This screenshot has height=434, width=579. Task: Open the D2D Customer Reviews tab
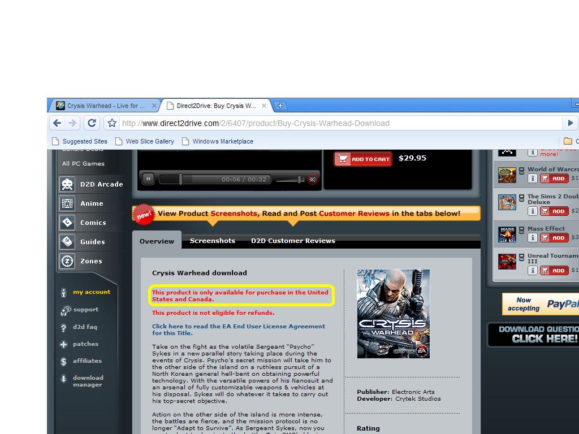point(293,241)
